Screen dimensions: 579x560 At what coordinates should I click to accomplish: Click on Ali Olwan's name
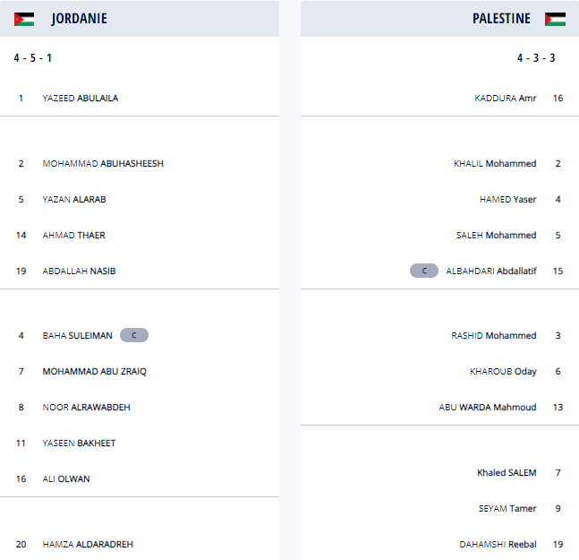pyautogui.click(x=66, y=478)
